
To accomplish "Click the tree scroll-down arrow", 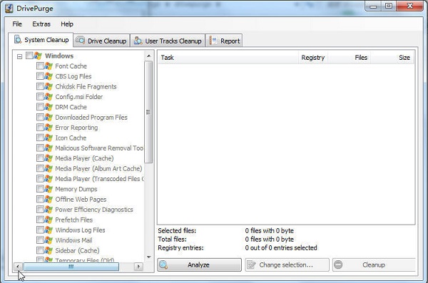I will tap(149, 257).
